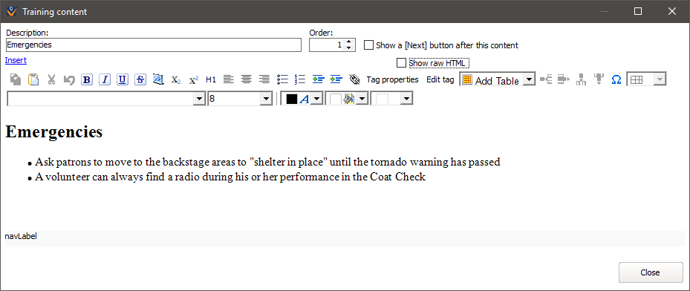Screen dimensions: 690x291
Task: Click the Undo arrow icon
Action: [69, 79]
